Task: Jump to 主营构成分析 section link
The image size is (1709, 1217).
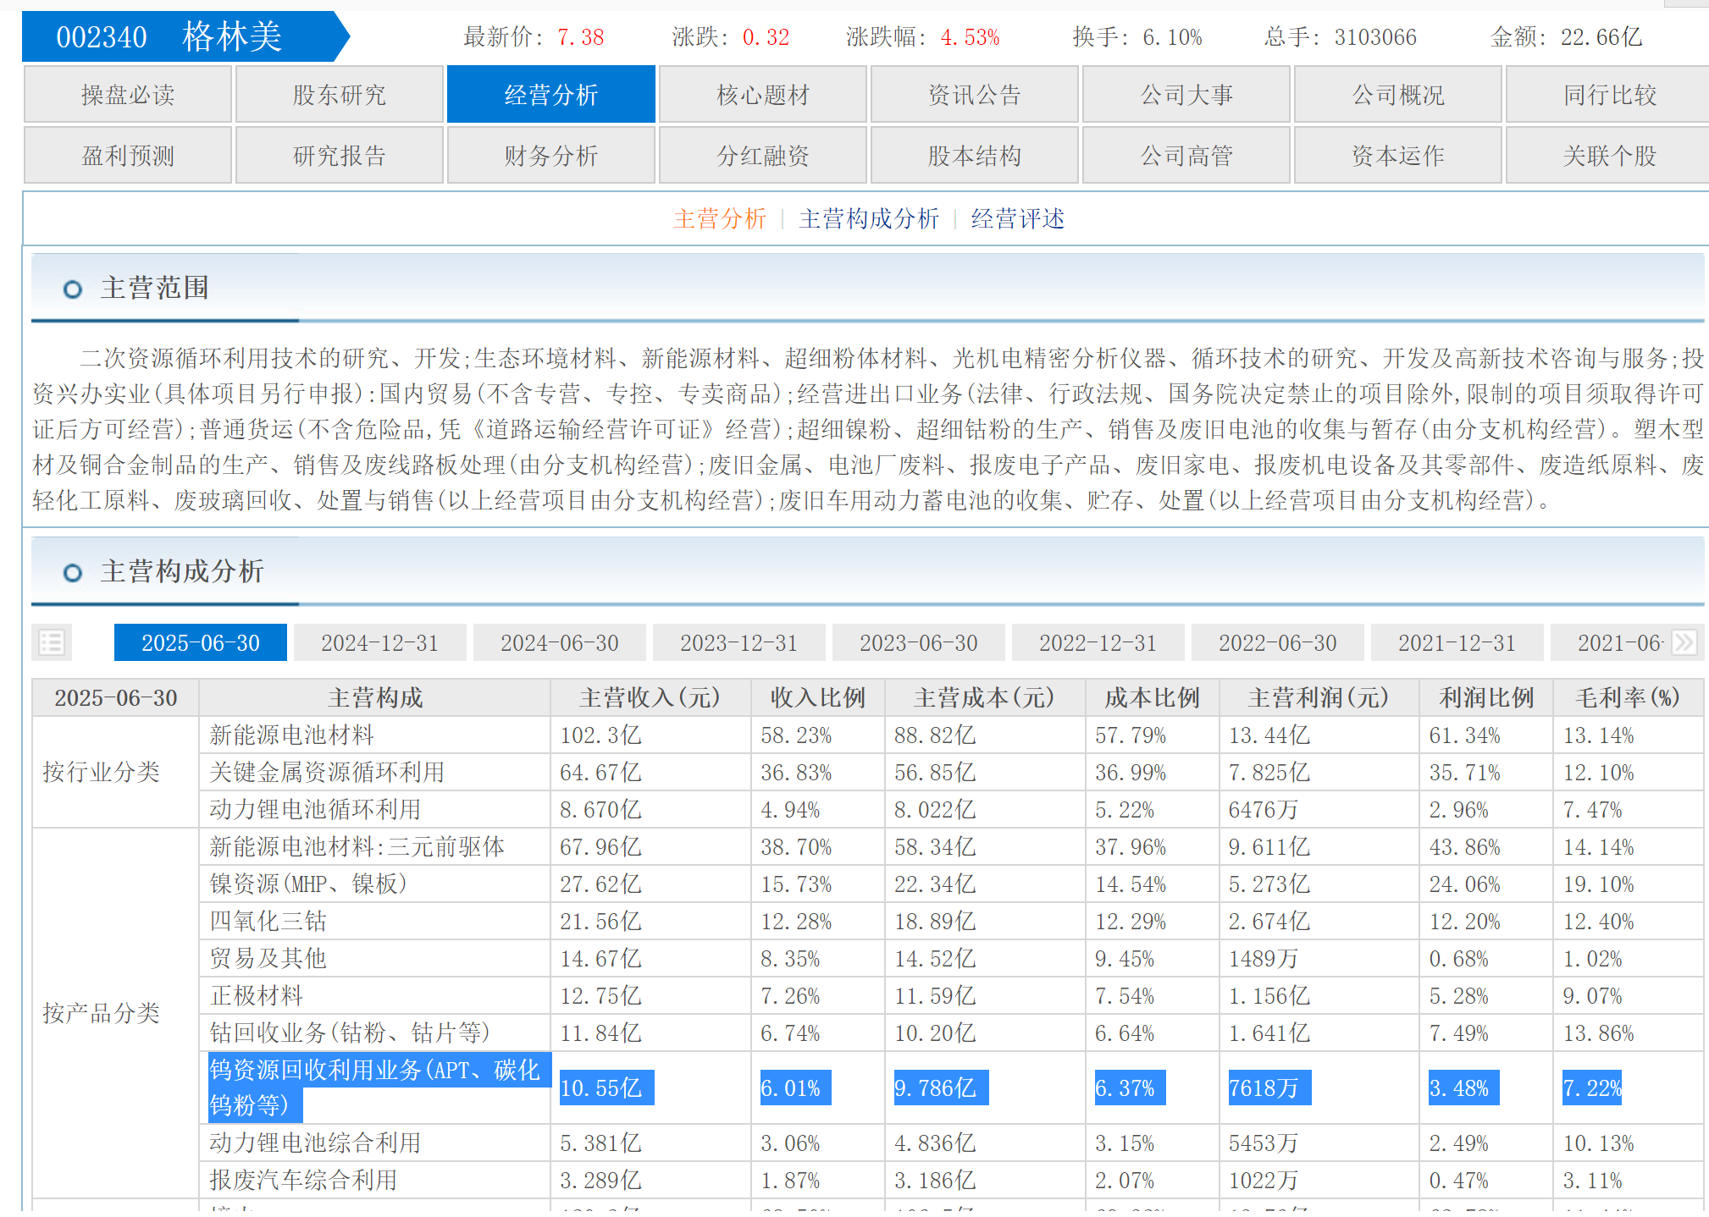Action: [x=869, y=219]
